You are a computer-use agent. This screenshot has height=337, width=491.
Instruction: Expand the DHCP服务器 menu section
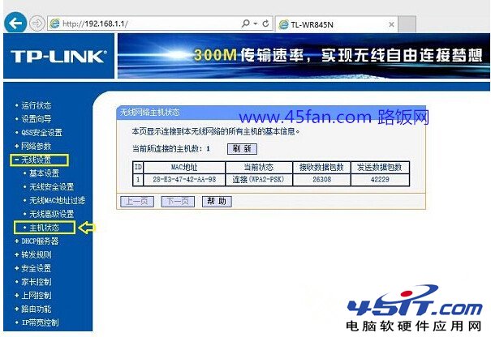40,241
